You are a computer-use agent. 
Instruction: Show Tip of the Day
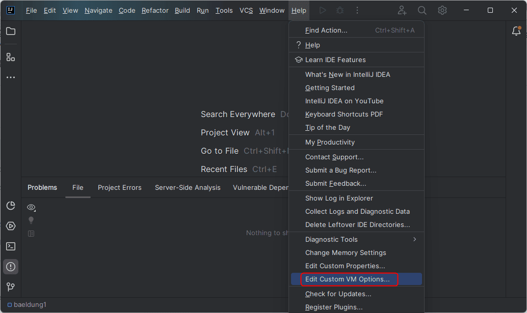[356, 127]
